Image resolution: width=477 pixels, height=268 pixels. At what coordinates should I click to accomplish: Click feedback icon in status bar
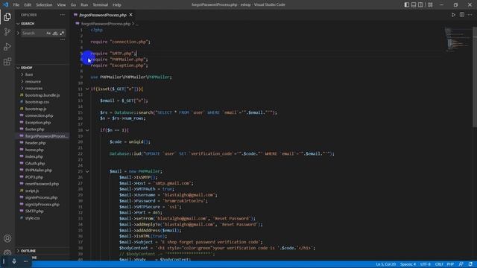click(x=461, y=264)
